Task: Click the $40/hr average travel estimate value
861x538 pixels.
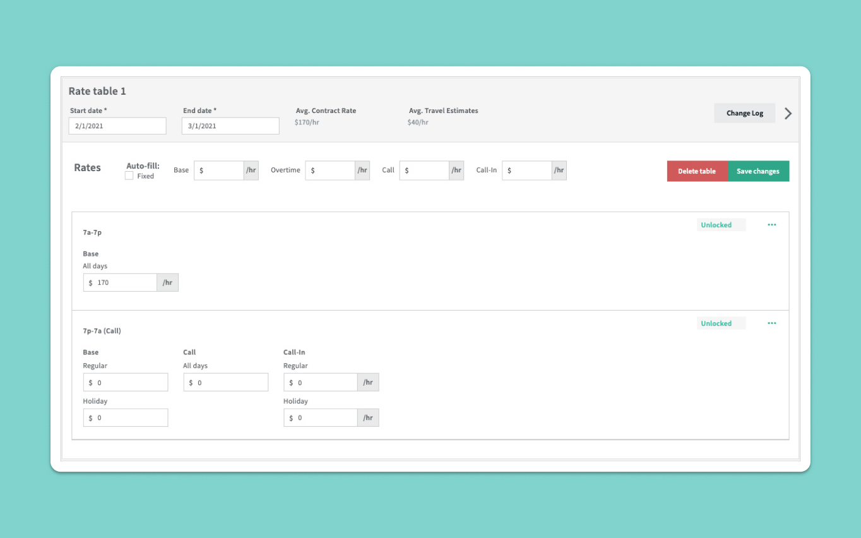Action: tap(418, 122)
